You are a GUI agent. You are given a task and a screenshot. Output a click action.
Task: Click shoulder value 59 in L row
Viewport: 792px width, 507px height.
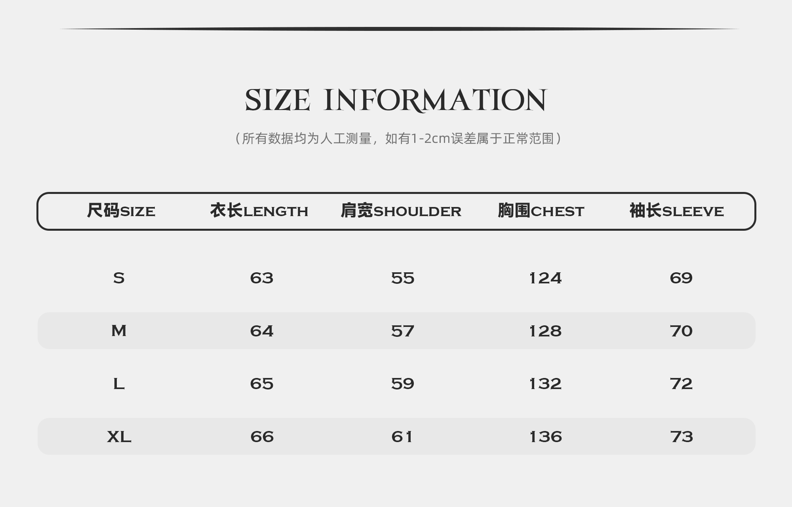(x=402, y=384)
